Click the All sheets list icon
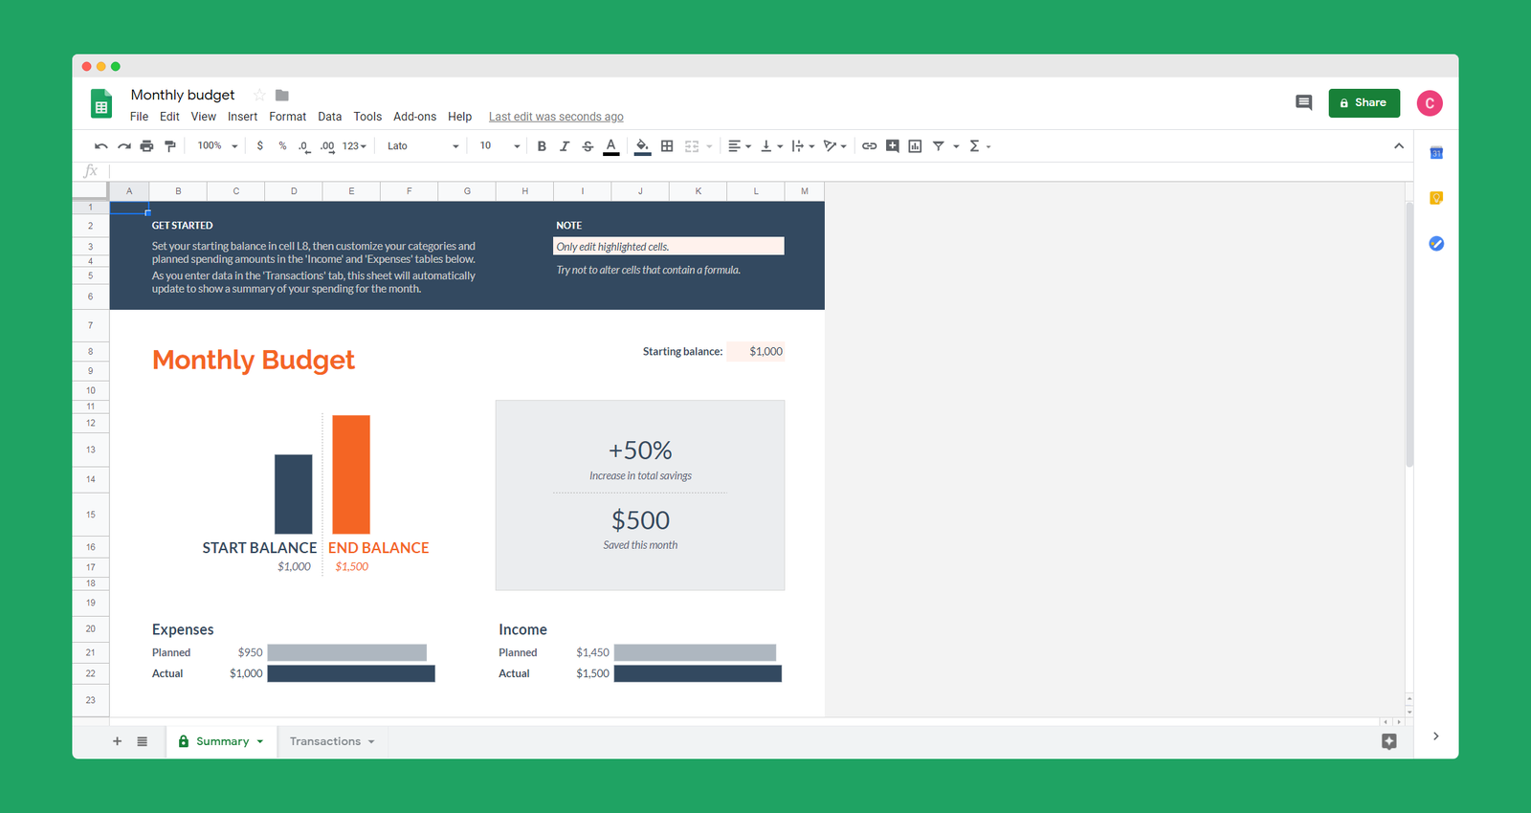Image resolution: width=1531 pixels, height=813 pixels. 143,741
